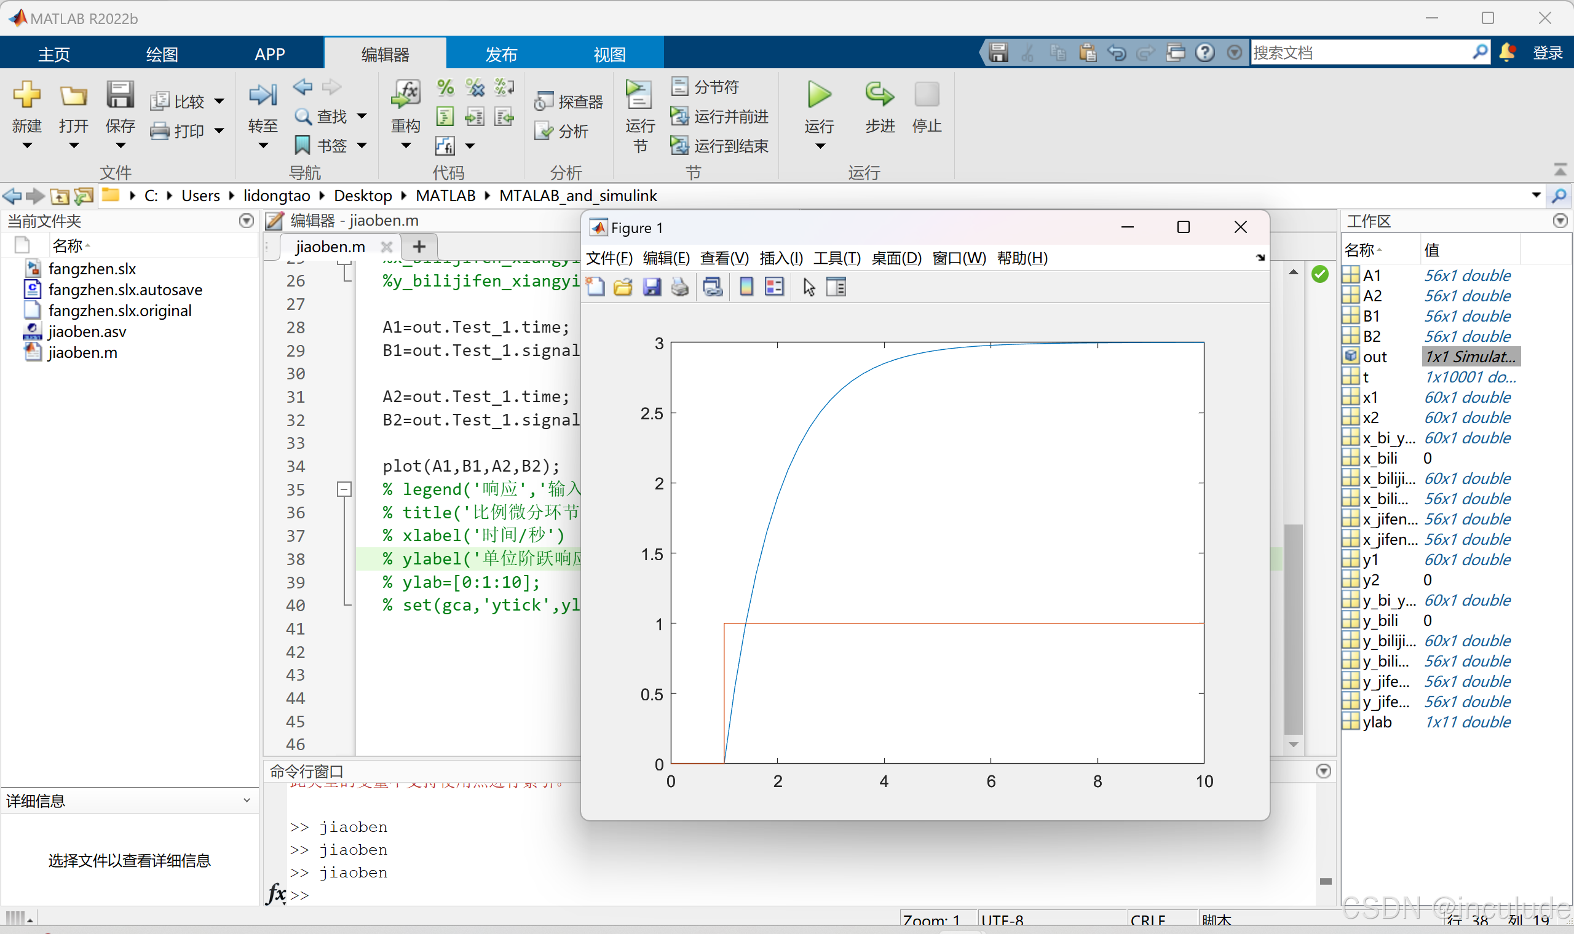Collapse code fold at line 35

point(344,489)
